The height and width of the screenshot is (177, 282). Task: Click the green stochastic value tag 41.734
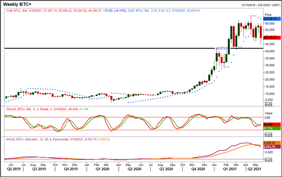tap(272, 128)
